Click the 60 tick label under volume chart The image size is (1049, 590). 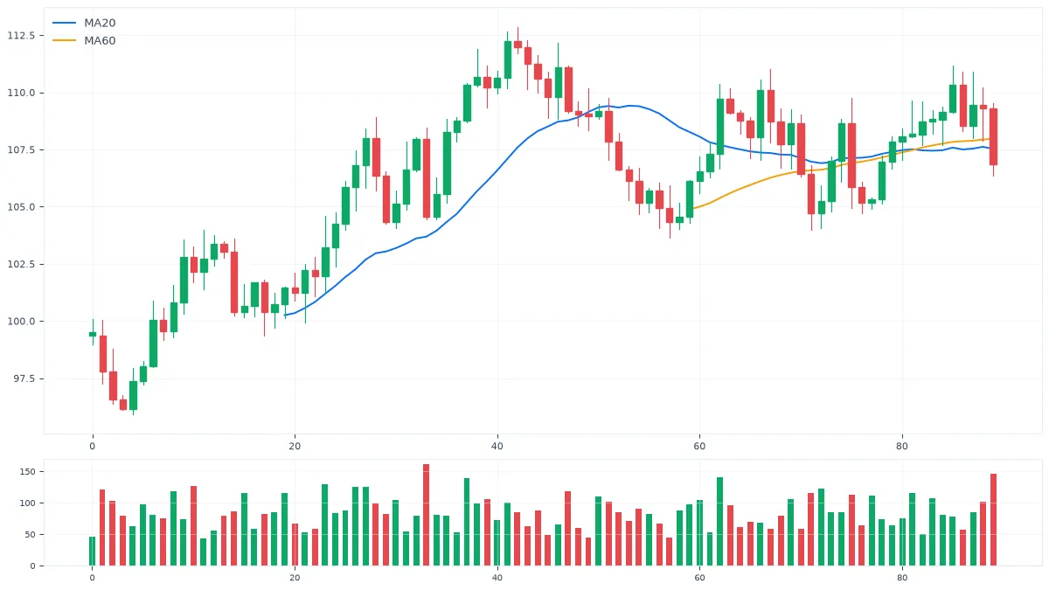[699, 578]
